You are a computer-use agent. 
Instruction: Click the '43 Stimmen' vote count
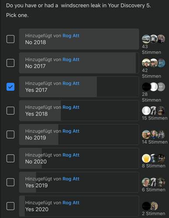[152, 49]
